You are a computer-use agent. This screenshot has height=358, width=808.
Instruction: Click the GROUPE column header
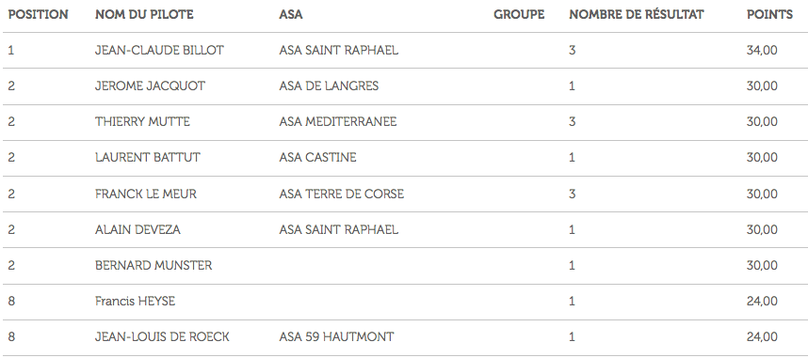[519, 14]
